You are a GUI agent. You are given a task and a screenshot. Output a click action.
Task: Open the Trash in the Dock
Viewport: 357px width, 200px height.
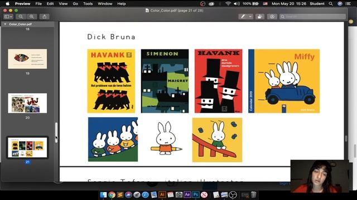[x=253, y=195]
